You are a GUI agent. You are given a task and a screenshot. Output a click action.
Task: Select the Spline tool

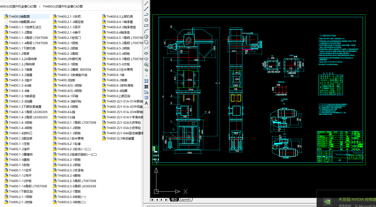point(147,47)
